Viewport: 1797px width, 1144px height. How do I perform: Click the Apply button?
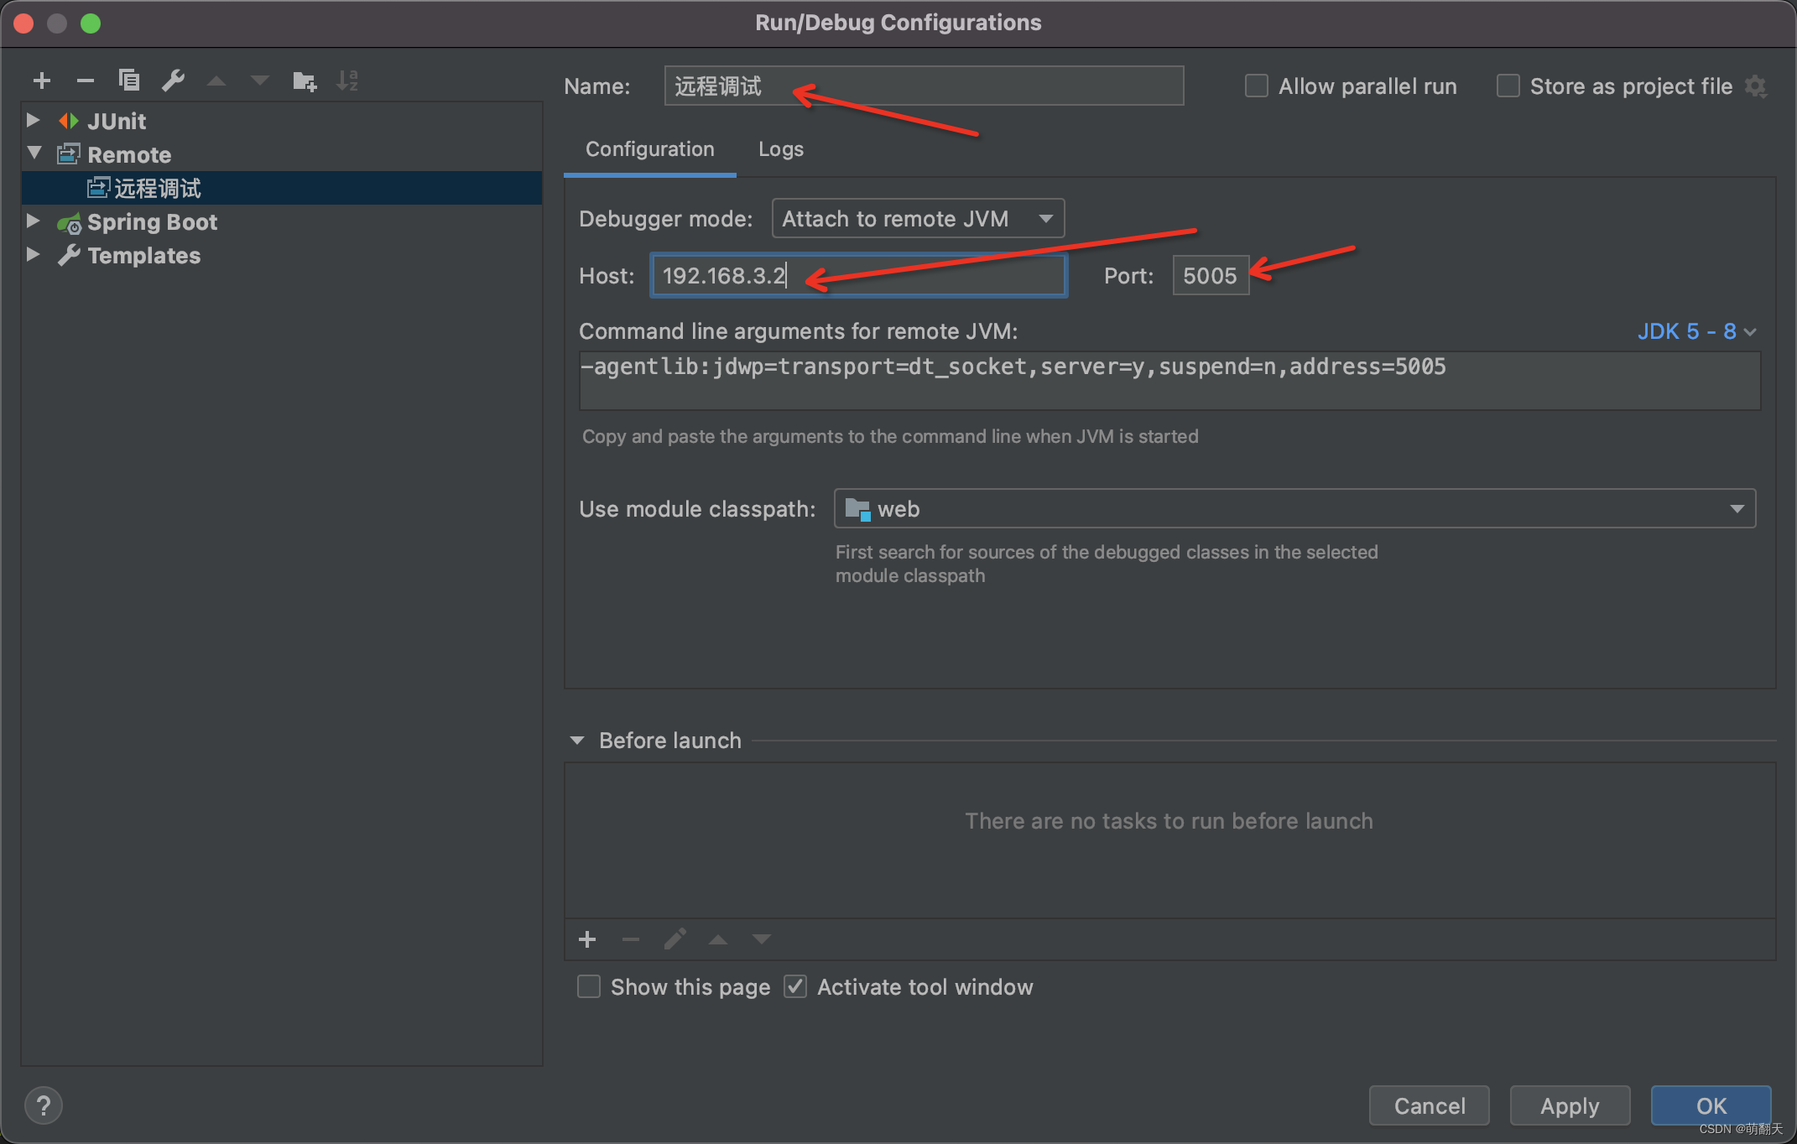(x=1569, y=1105)
